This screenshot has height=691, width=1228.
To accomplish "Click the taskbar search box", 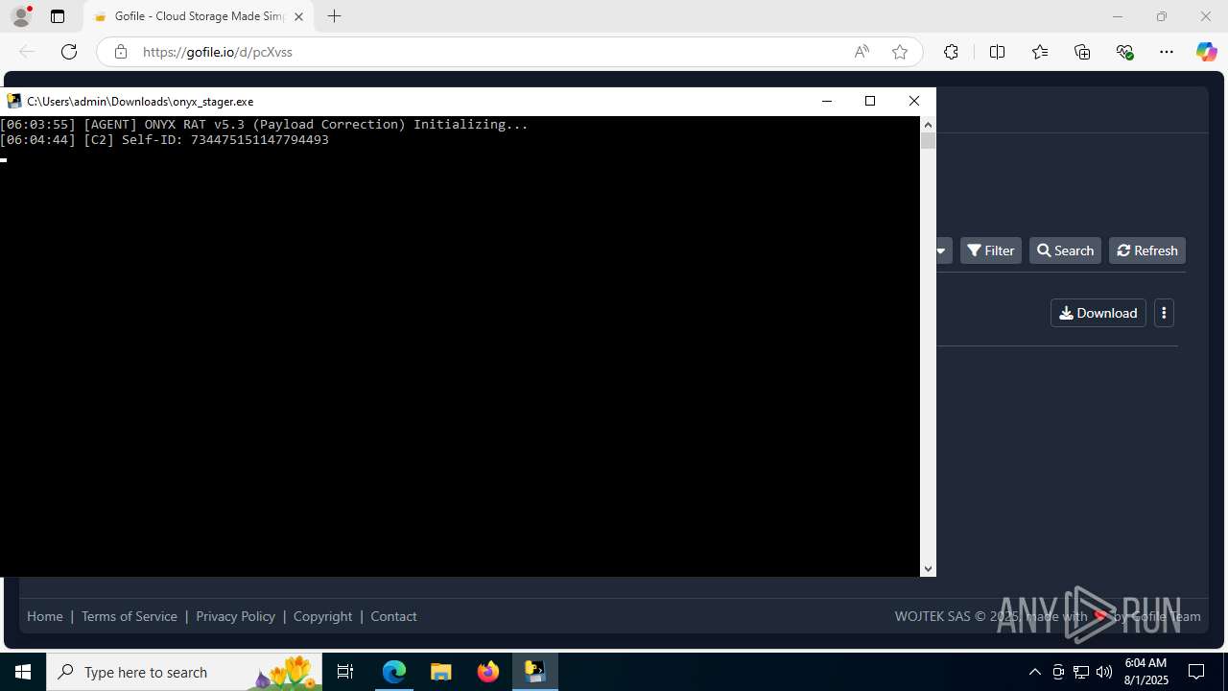I will pos(185,672).
